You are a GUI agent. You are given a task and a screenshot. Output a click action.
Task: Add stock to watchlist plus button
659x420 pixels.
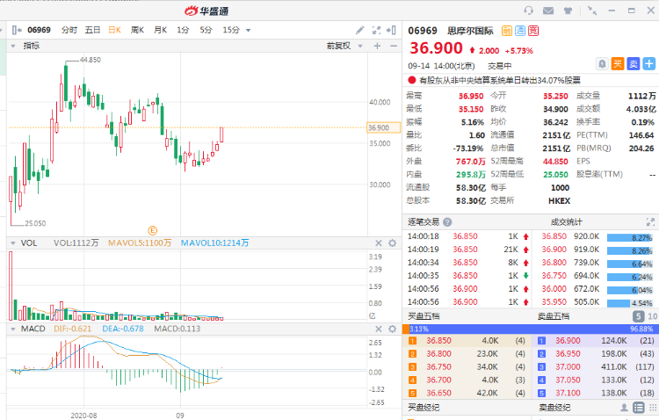click(649, 64)
